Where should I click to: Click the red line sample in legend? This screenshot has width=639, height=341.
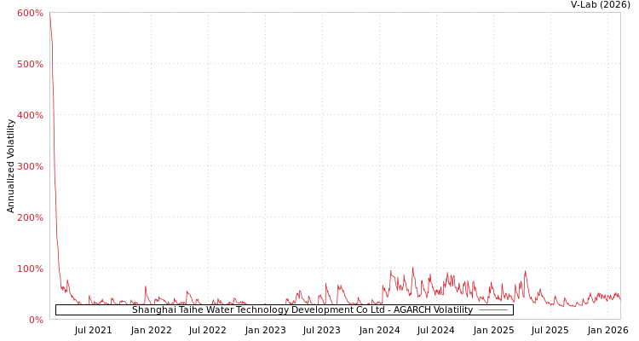(x=493, y=310)
